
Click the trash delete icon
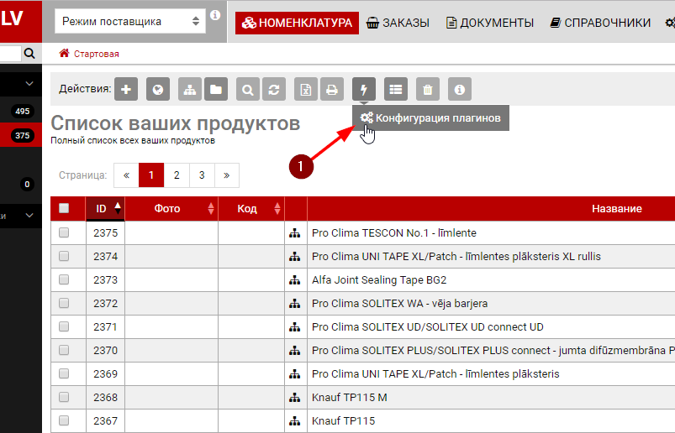point(427,89)
